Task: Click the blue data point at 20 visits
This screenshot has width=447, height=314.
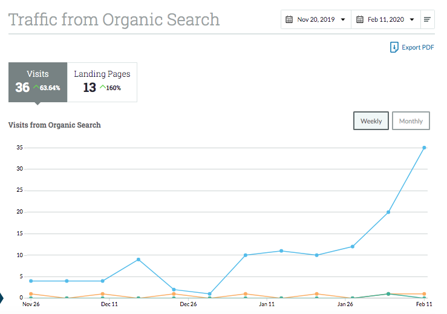Action: click(x=388, y=212)
